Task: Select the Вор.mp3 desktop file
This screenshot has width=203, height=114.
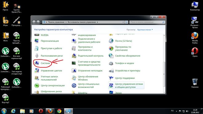Action: (x=6, y=99)
